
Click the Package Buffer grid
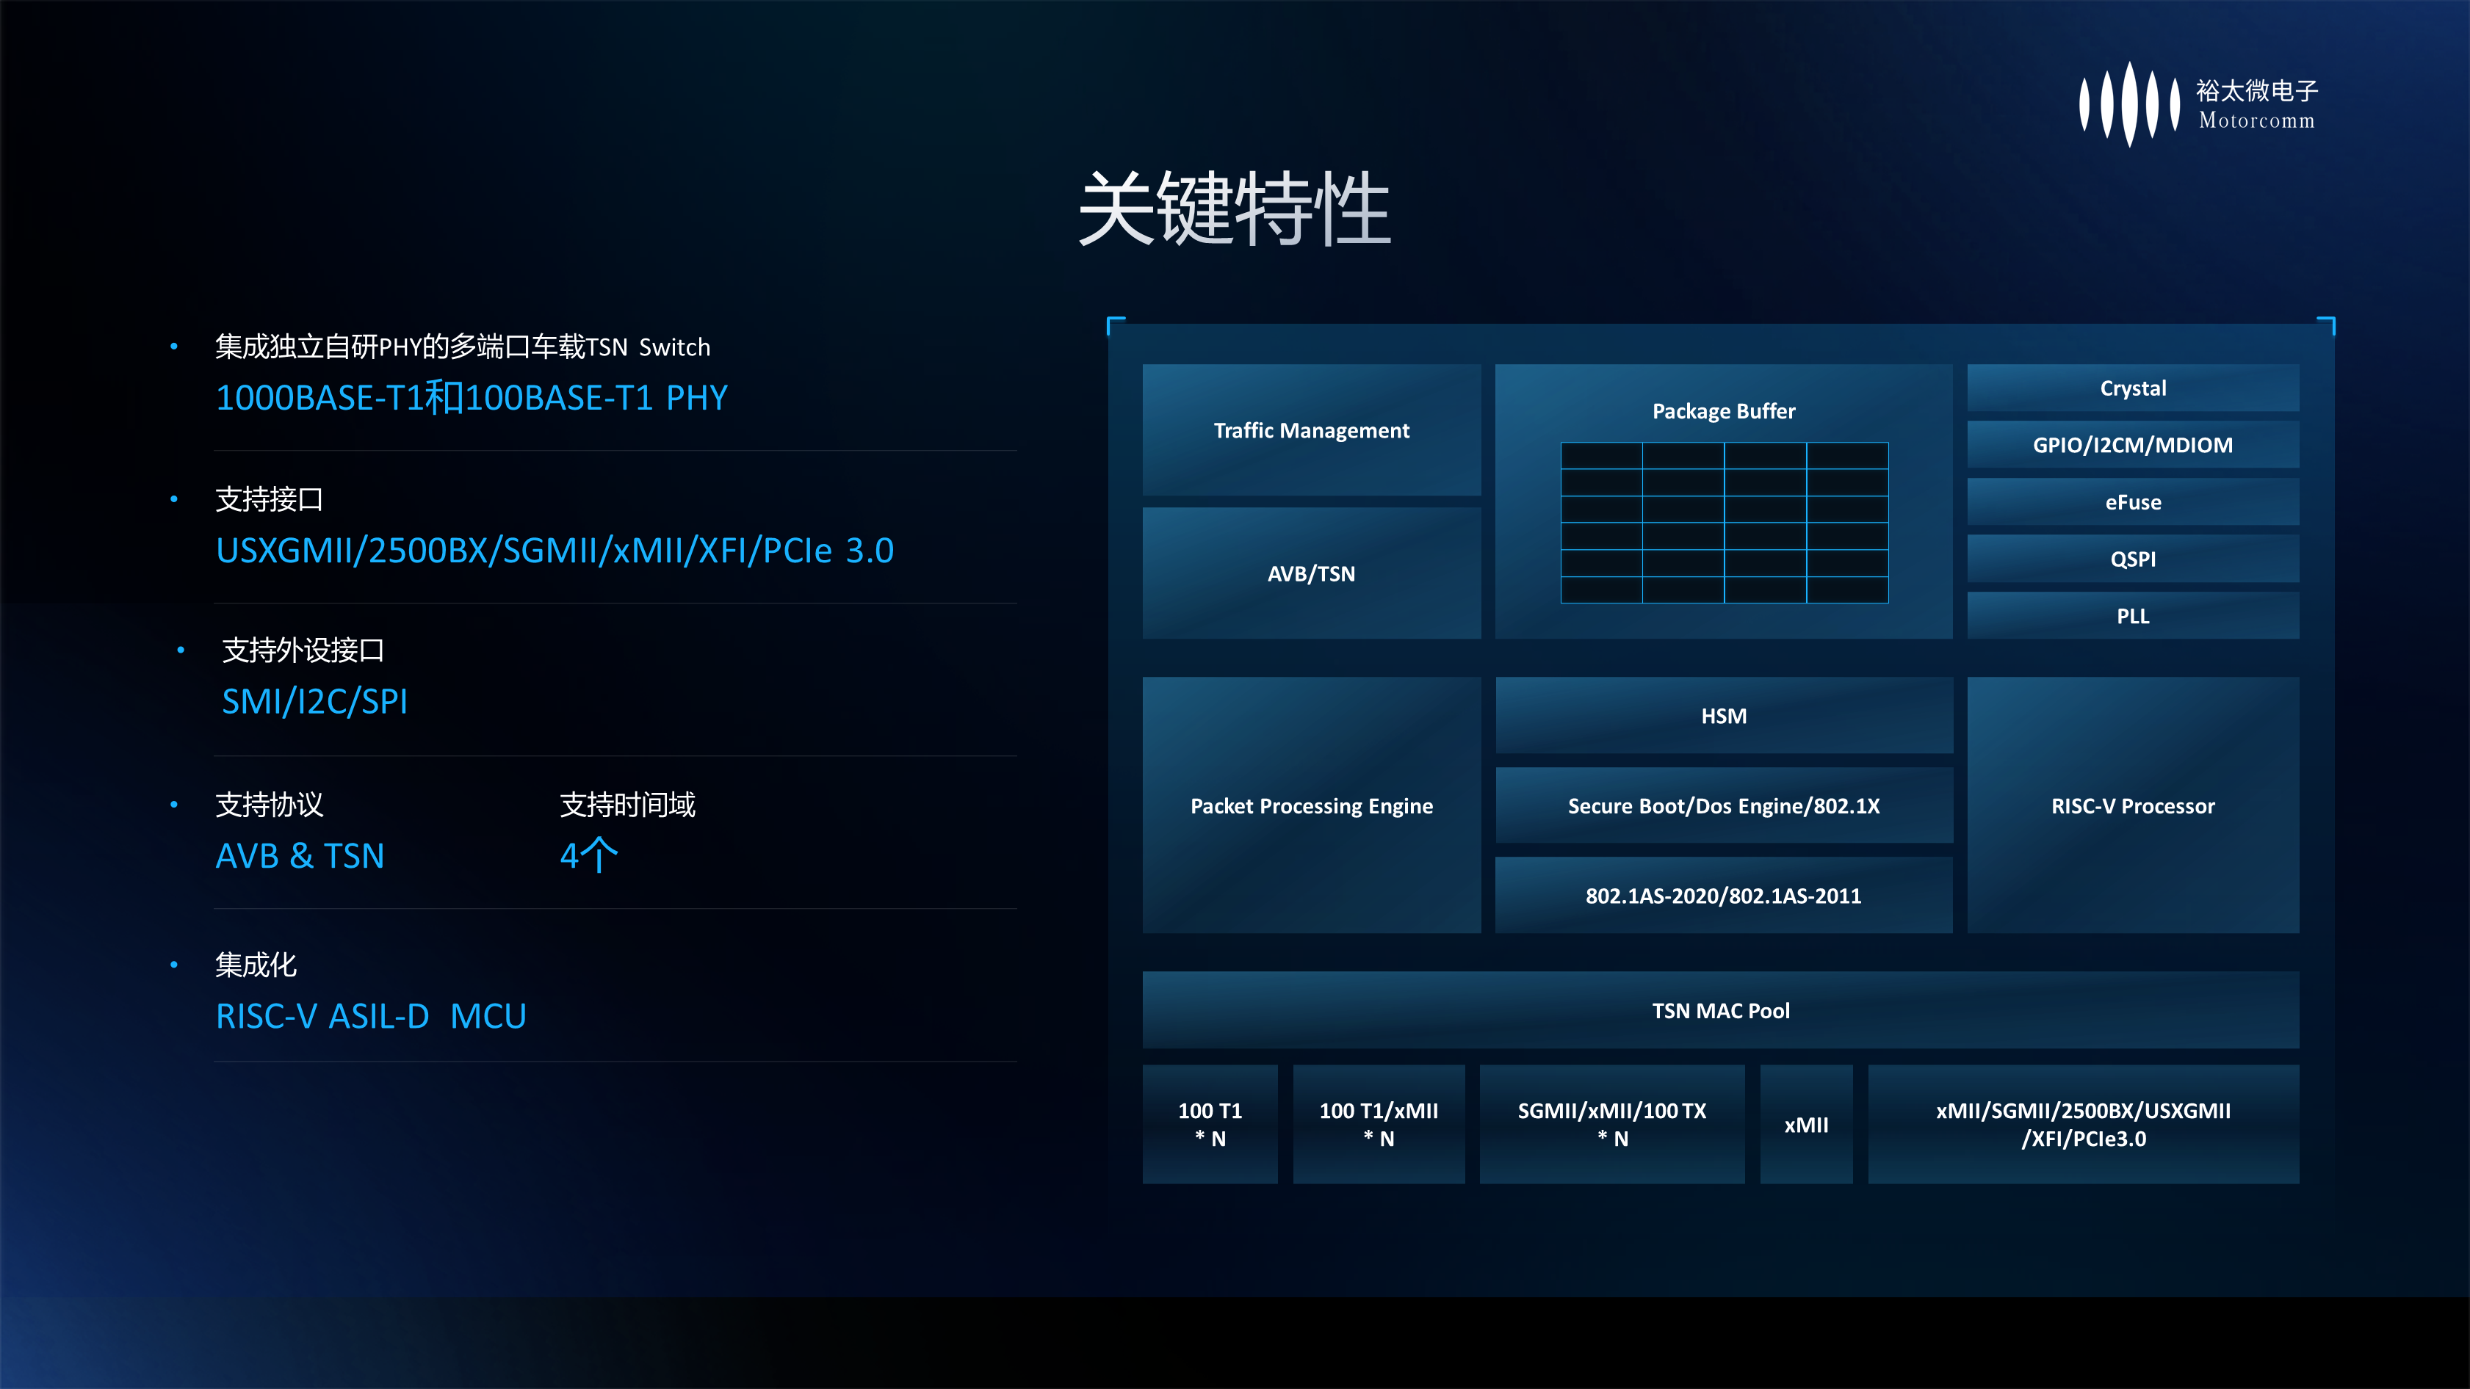coord(1724,523)
